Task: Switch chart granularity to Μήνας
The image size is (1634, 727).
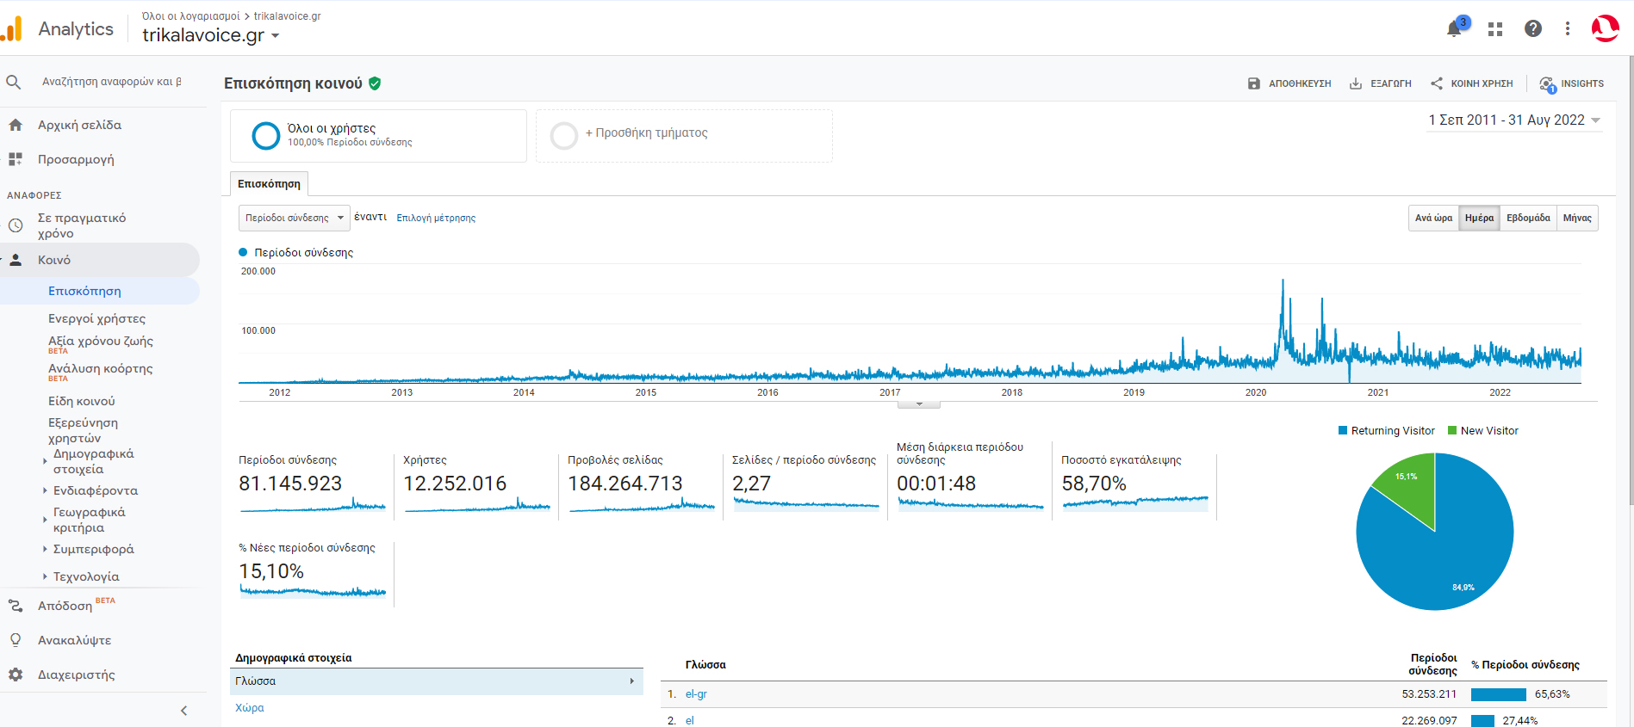Action: tap(1577, 218)
